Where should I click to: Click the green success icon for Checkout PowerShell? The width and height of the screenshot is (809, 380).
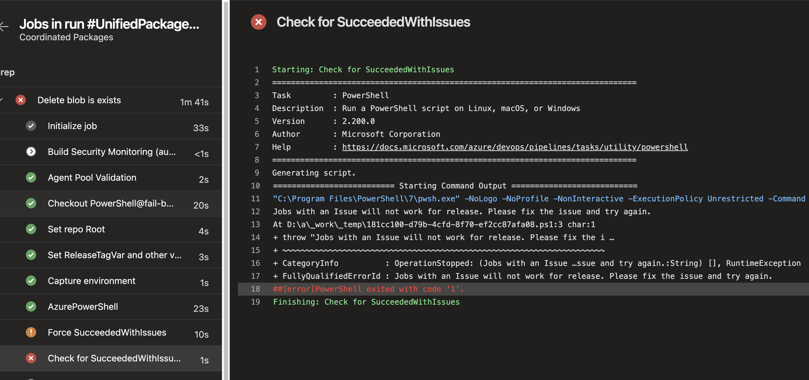click(x=31, y=203)
